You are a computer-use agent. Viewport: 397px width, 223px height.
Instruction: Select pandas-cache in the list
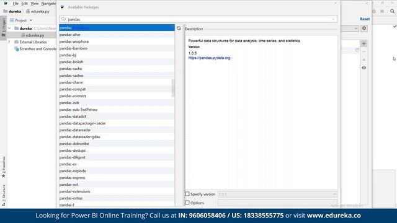pyautogui.click(x=117, y=69)
